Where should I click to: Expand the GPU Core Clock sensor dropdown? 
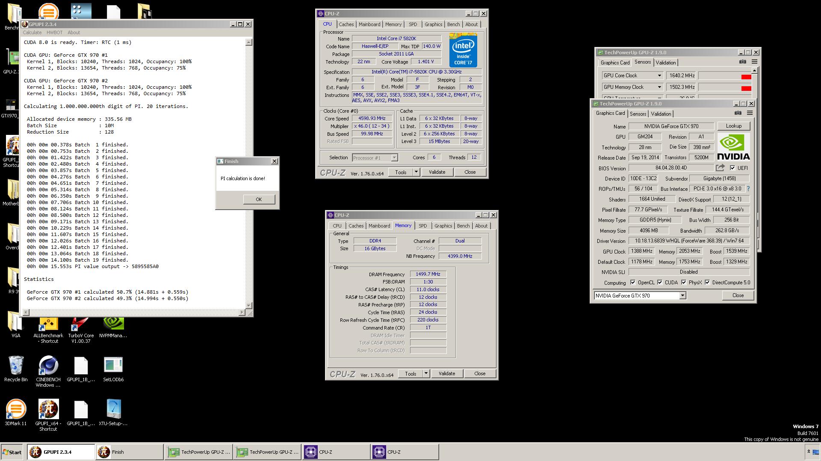[x=659, y=76]
